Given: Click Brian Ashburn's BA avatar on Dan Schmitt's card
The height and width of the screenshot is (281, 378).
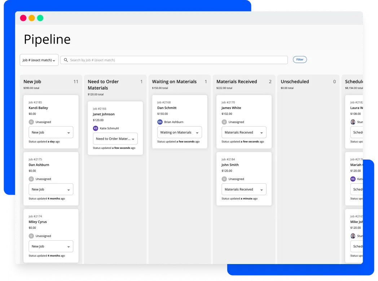Looking at the screenshot, I should [160, 122].
